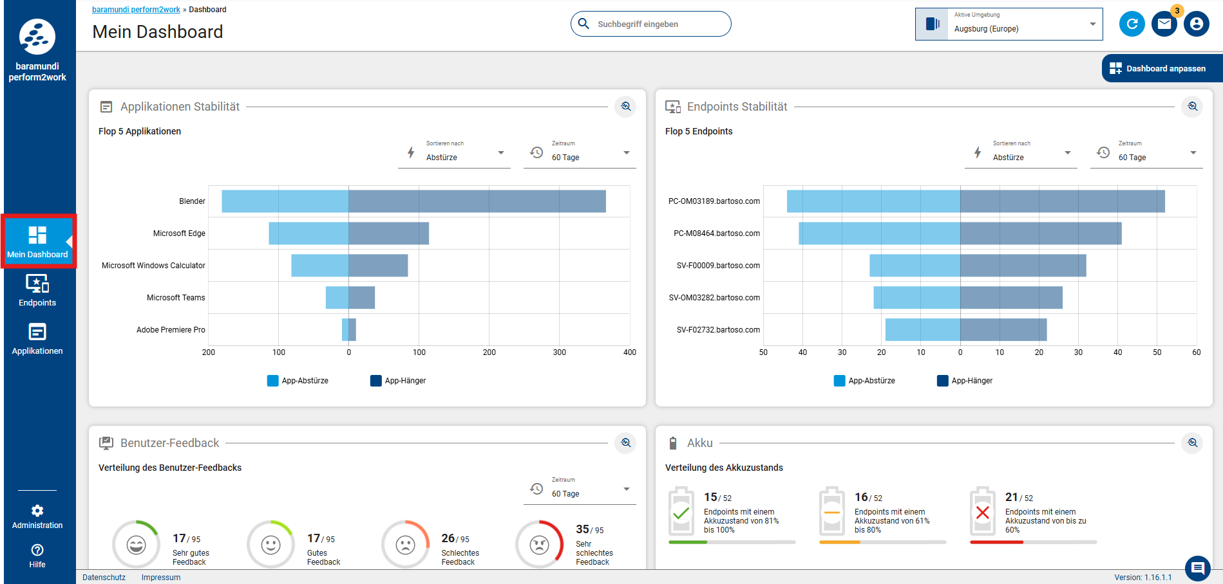Screen dimensions: 1223x584
Task: Open the user account profile icon
Action: click(1196, 24)
